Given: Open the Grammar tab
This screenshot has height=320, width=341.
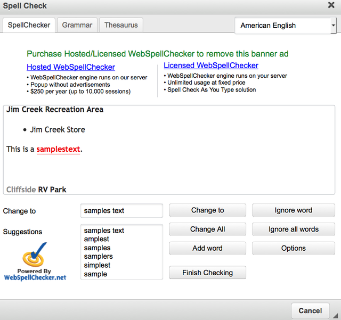Looking at the screenshot, I should tap(77, 25).
